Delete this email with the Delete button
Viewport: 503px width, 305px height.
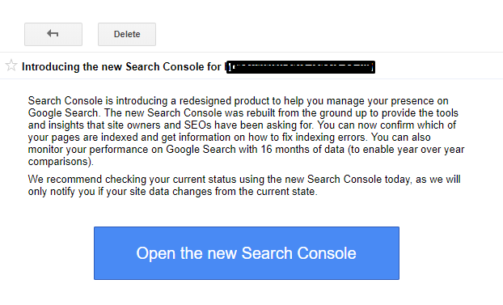(127, 34)
